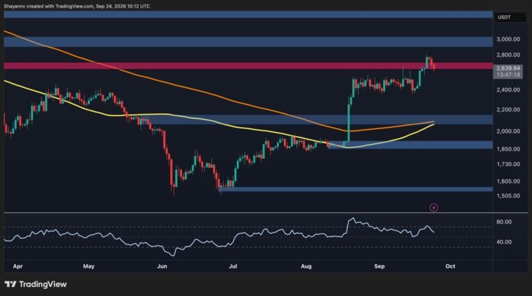This screenshot has height=296, width=532.
Task: Click the 2,800.00 price axis label
Action: click(x=508, y=55)
